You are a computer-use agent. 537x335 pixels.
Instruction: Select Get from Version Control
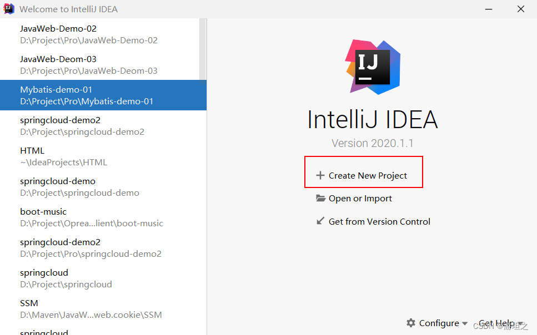tap(379, 221)
